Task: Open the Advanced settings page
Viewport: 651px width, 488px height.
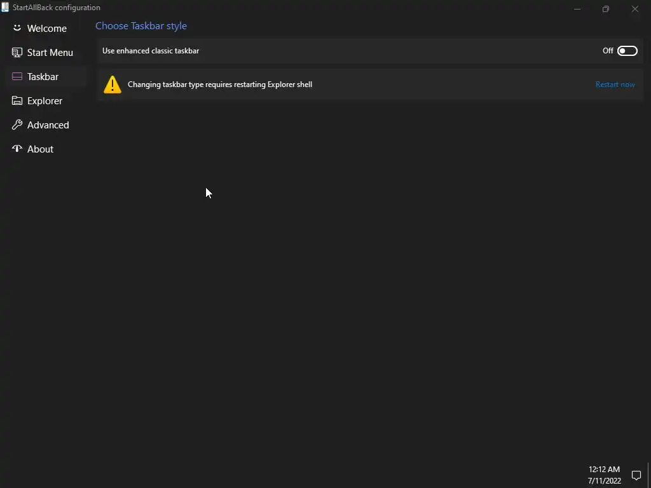Action: pos(46,125)
